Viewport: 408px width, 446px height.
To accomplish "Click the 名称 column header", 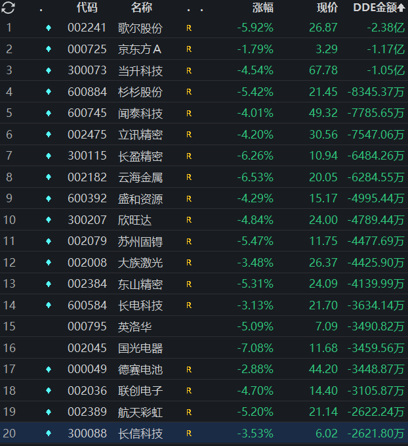I will pos(142,8).
